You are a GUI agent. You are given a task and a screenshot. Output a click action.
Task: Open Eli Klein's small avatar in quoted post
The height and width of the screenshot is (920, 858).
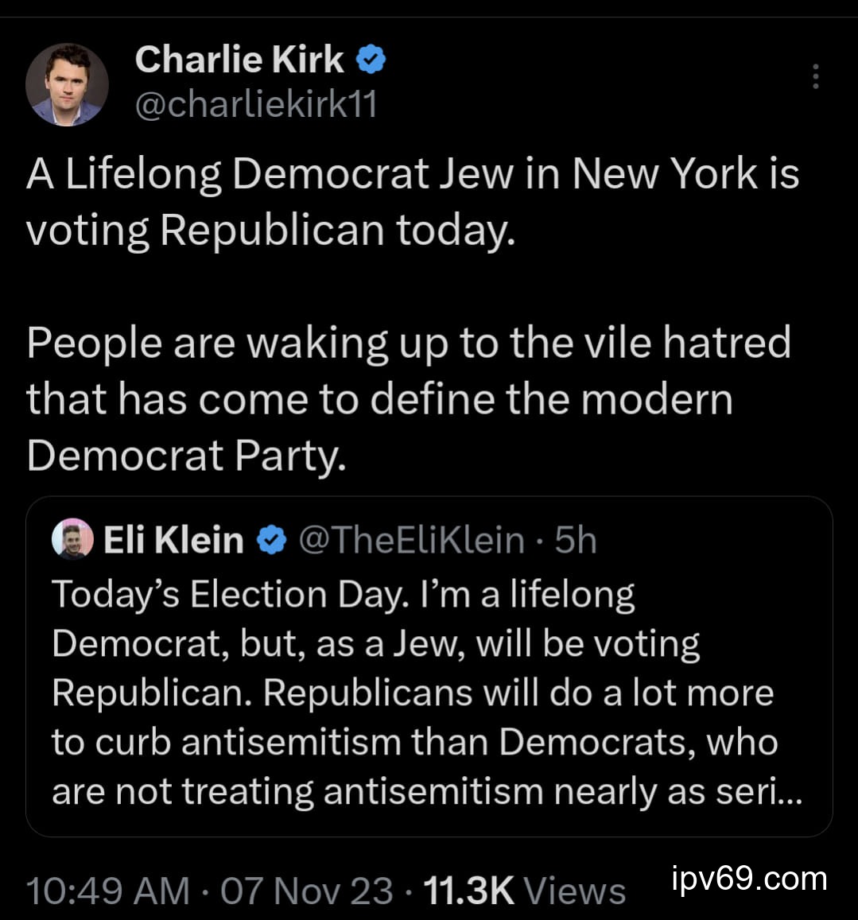[72, 540]
